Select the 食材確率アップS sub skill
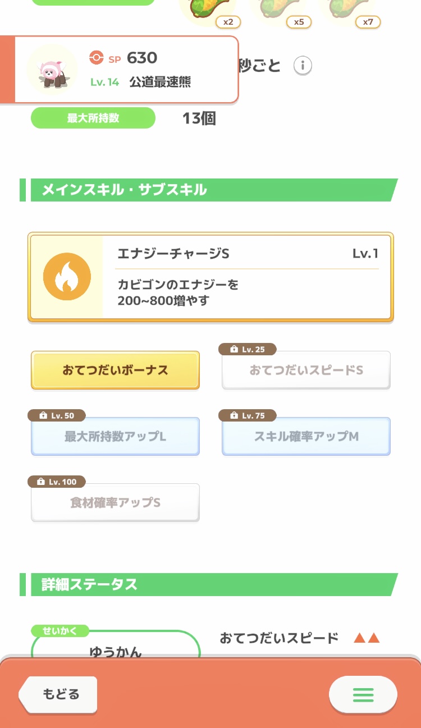 [115, 502]
